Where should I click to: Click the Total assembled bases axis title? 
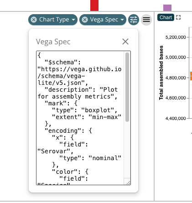tap(161, 73)
